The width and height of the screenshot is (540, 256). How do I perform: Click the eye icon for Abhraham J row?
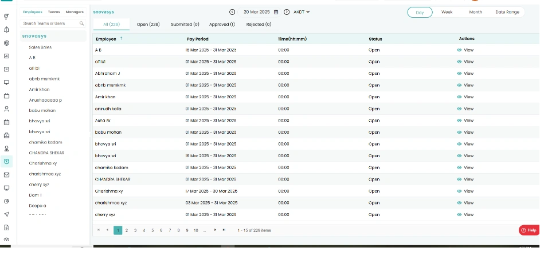(x=459, y=74)
